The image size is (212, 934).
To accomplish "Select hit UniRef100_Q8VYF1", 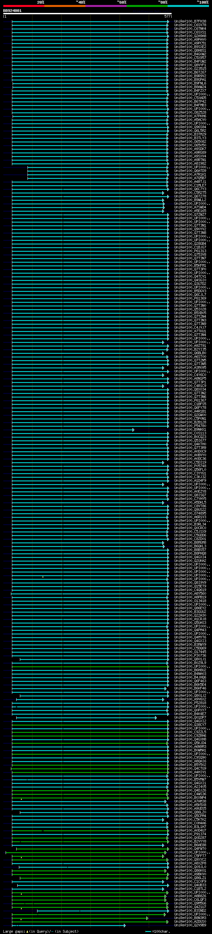I will tap(190, 65).
